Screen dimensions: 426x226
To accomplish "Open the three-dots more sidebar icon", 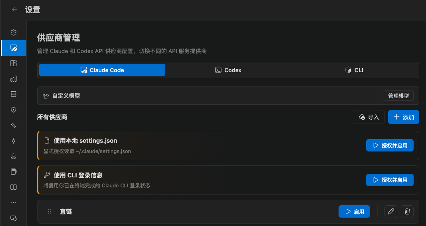I will [x=14, y=202].
